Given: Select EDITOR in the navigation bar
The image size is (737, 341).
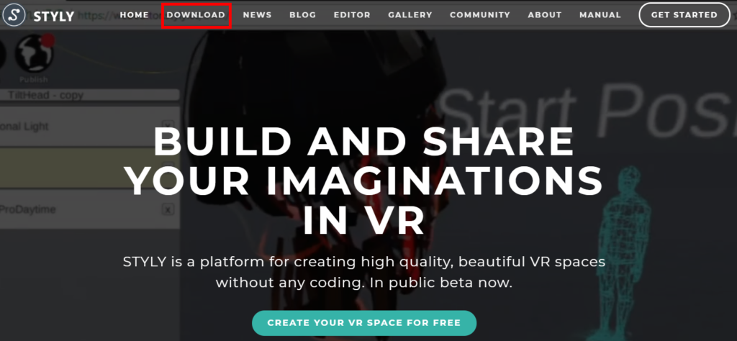Looking at the screenshot, I should [352, 15].
